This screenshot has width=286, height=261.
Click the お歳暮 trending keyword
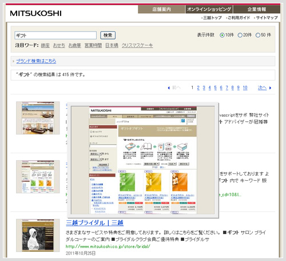pos(74,45)
